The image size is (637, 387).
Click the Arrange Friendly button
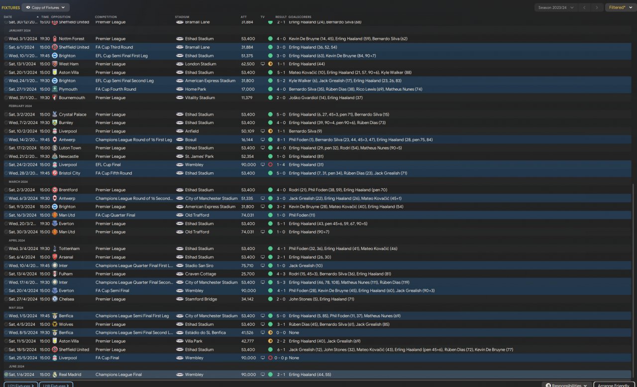pyautogui.click(x=614, y=385)
